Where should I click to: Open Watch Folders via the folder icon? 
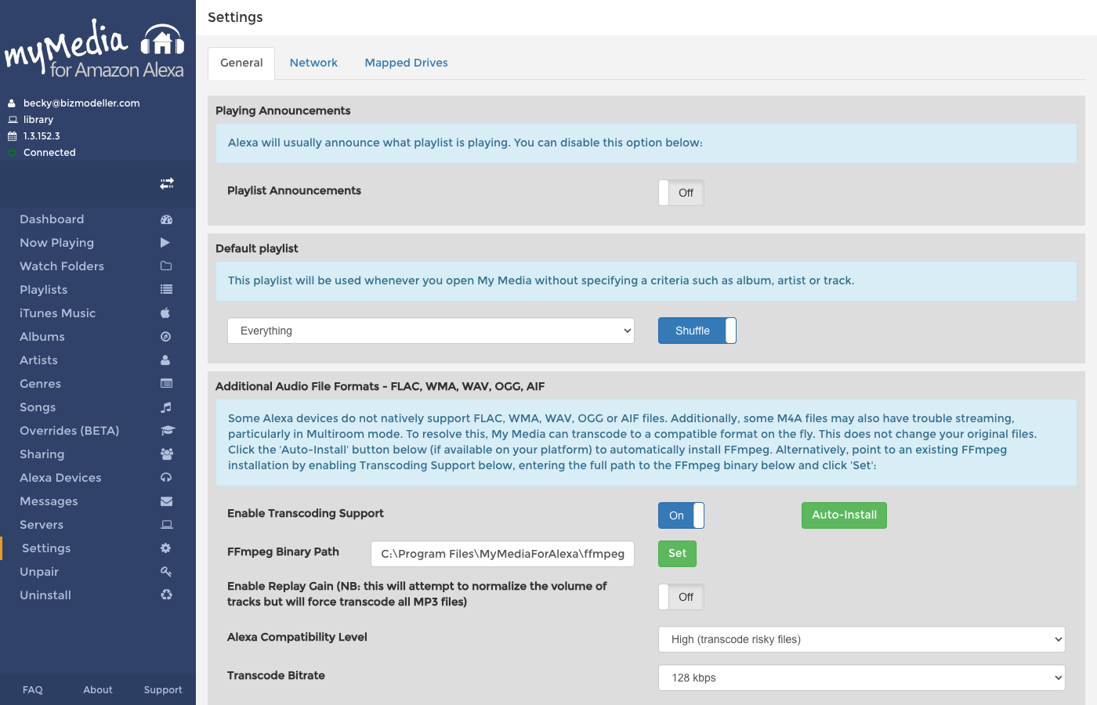[166, 266]
